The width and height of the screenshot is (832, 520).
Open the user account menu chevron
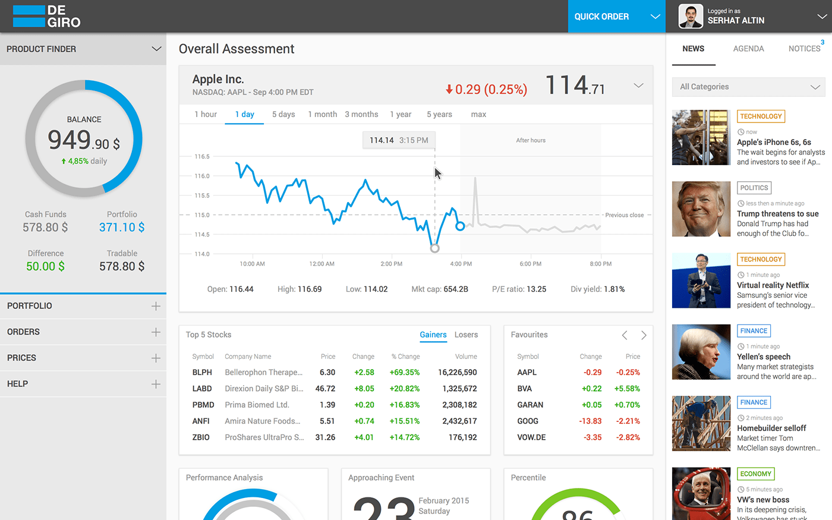(822, 17)
